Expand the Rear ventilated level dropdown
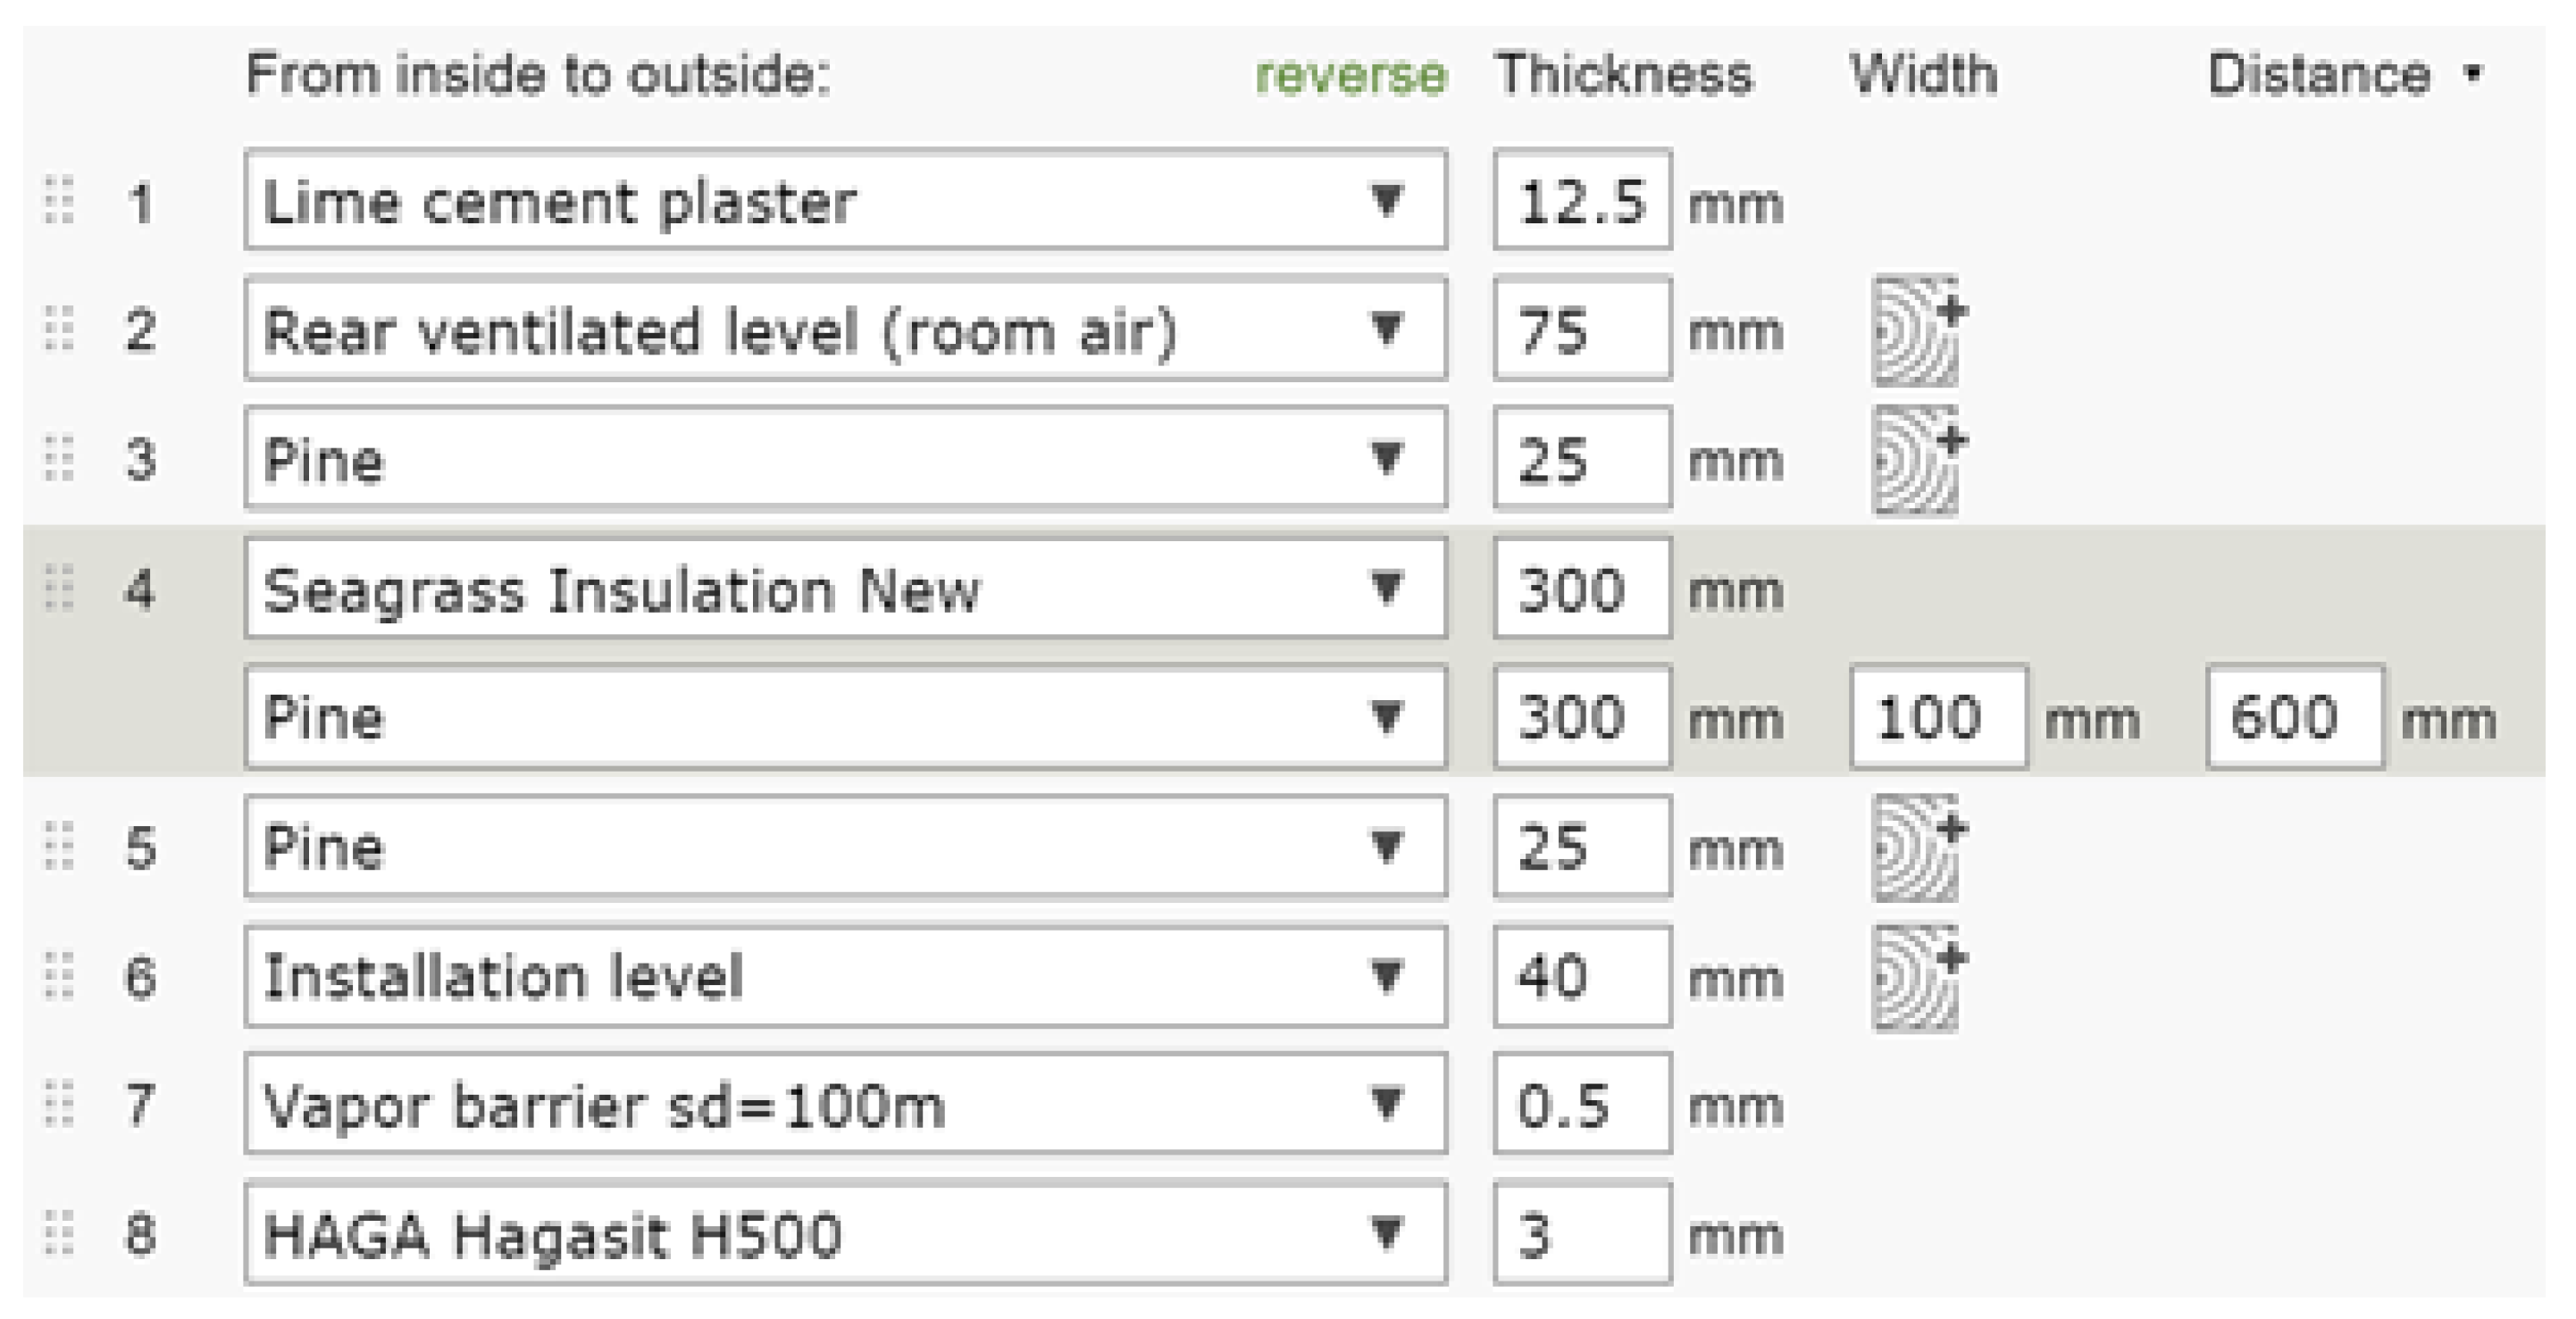The image size is (2576, 1319). point(846,329)
